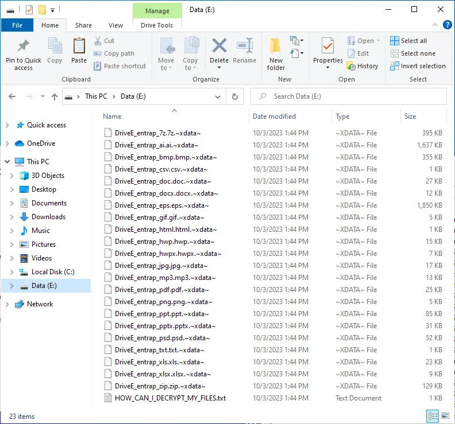Viewport: 455px width, 424px height.
Task: Switch to large icons view in status bar
Action: tap(445, 416)
